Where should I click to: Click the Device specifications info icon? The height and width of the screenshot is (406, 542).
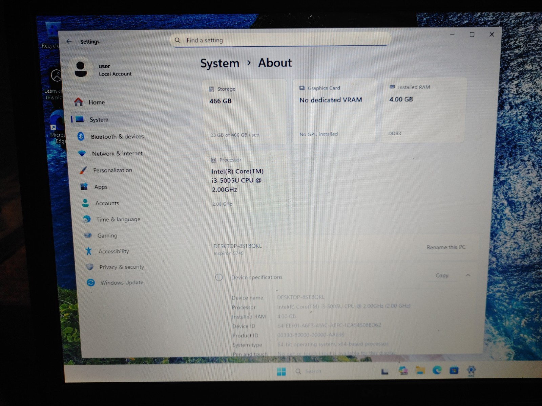click(x=219, y=277)
